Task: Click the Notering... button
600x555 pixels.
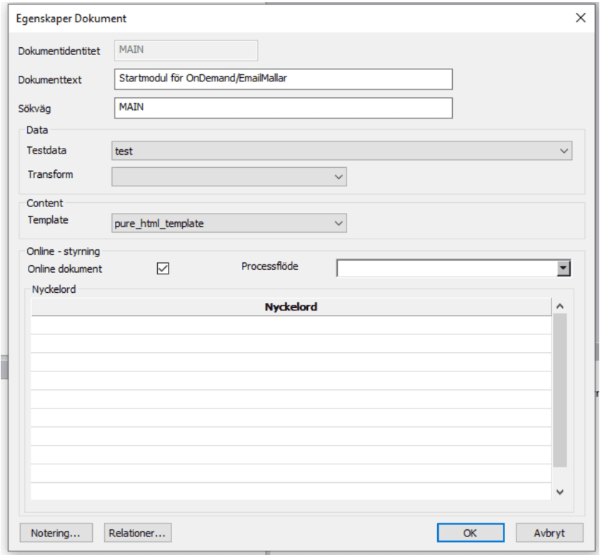Action: tap(61, 533)
